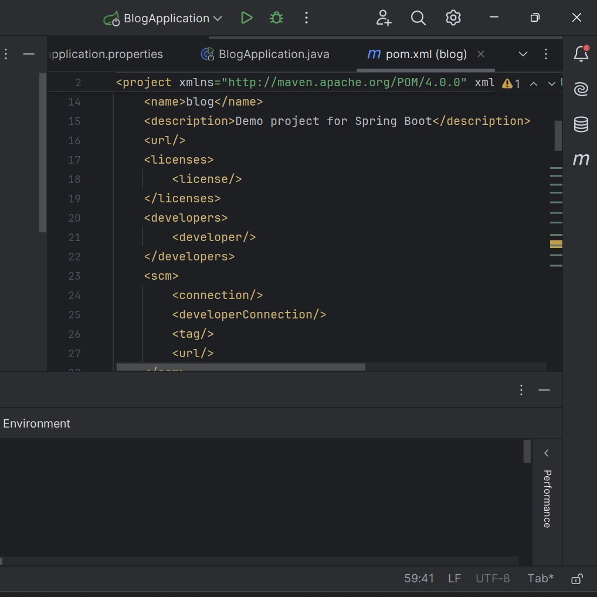597x597 pixels.
Task: Click cursor position 59:41 in status bar
Action: [x=419, y=579]
